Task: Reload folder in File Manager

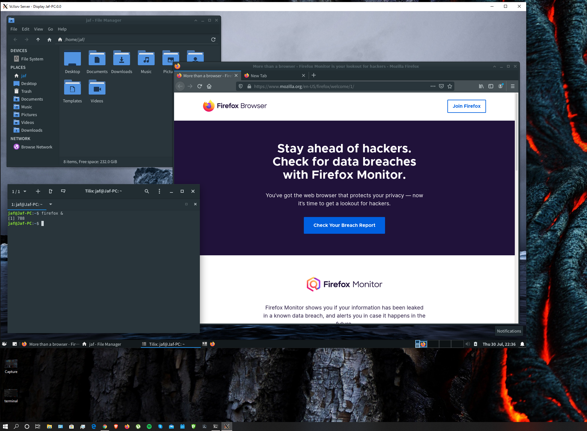Action: pos(213,40)
